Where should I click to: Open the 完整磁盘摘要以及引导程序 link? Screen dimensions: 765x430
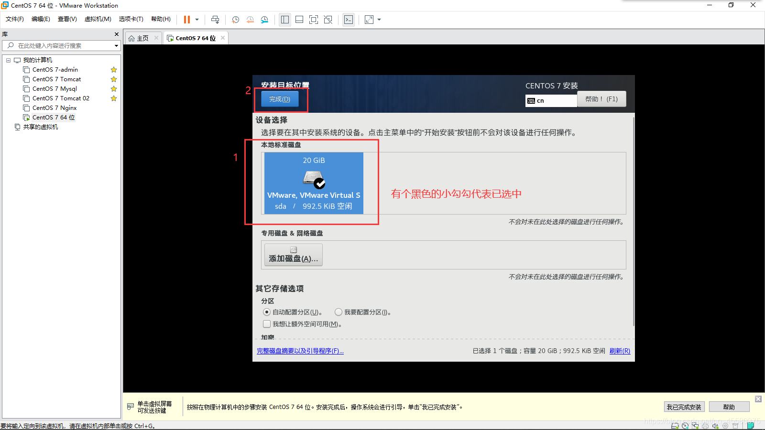point(300,351)
